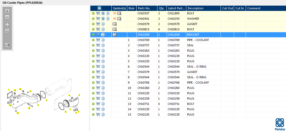Zoom out of the parts diagram
Image resolution: width=286 pixels, height=131 pixels.
point(7,17)
